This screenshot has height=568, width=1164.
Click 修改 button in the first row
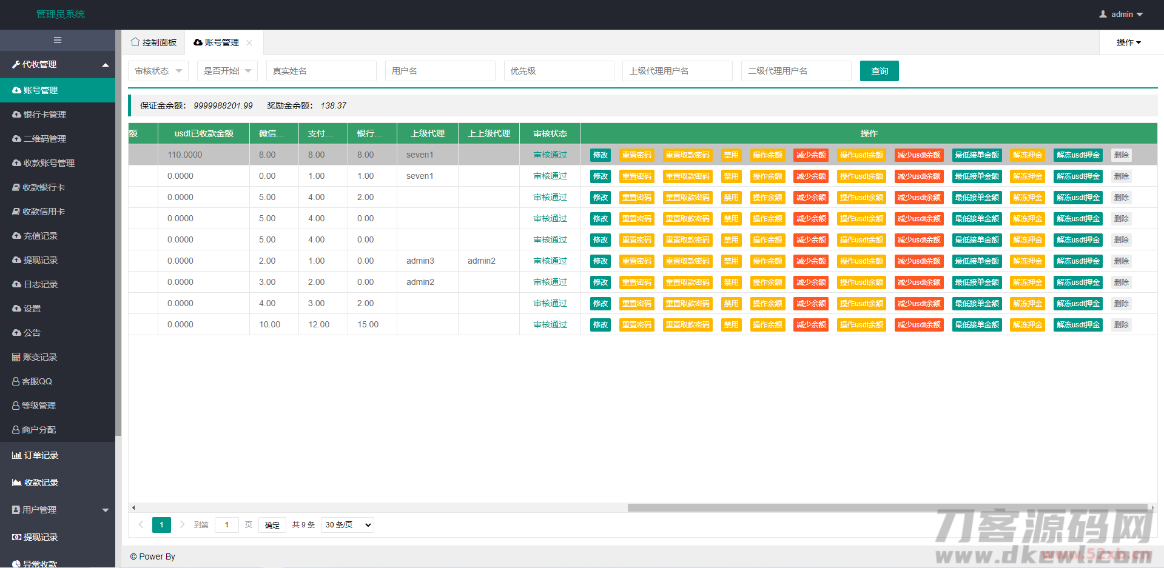(x=600, y=155)
